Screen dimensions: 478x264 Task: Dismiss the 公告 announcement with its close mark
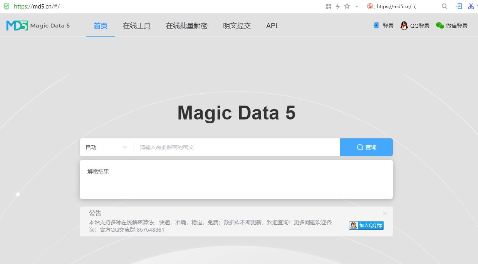click(384, 213)
